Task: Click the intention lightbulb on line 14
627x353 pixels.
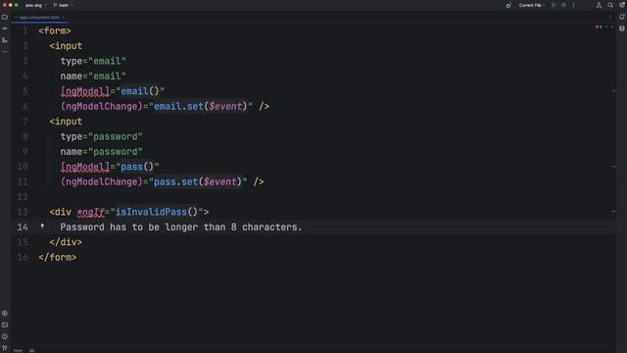Action: (x=42, y=227)
